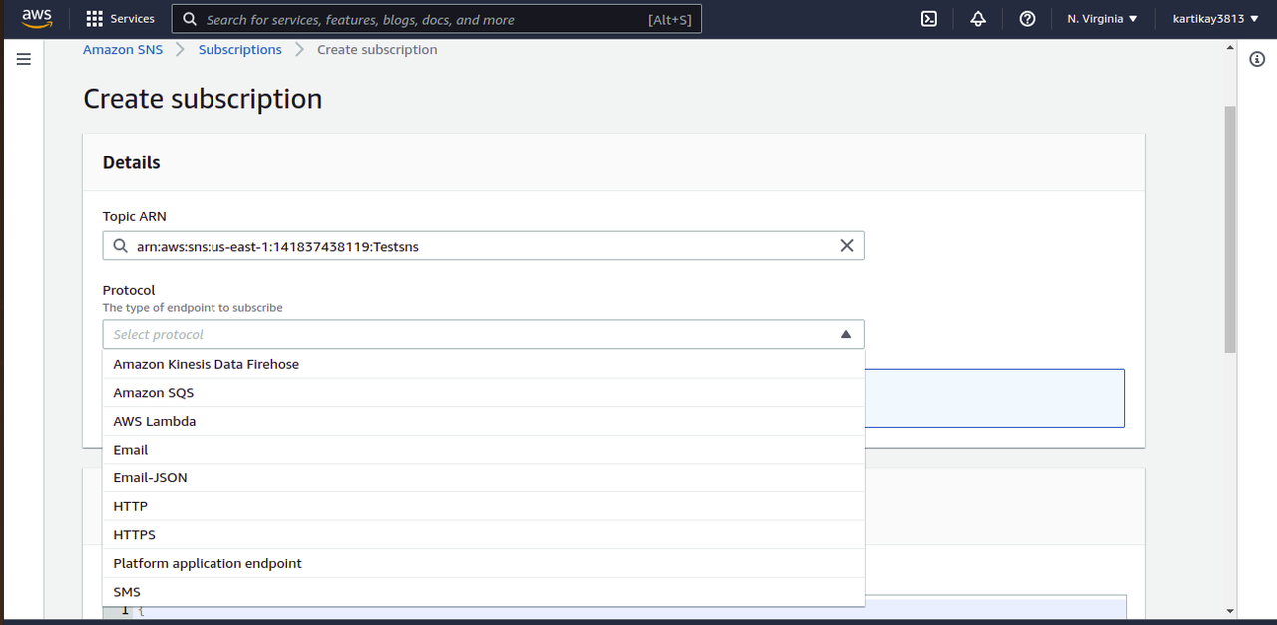1277x625 pixels.
Task: Go to Amazon SNS breadcrumb
Action: 123,50
